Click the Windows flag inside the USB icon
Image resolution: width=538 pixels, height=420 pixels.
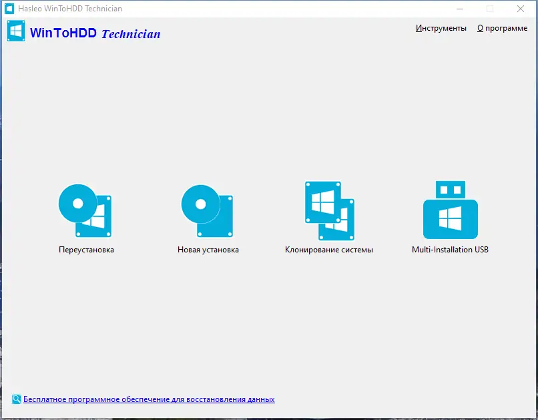pos(451,218)
